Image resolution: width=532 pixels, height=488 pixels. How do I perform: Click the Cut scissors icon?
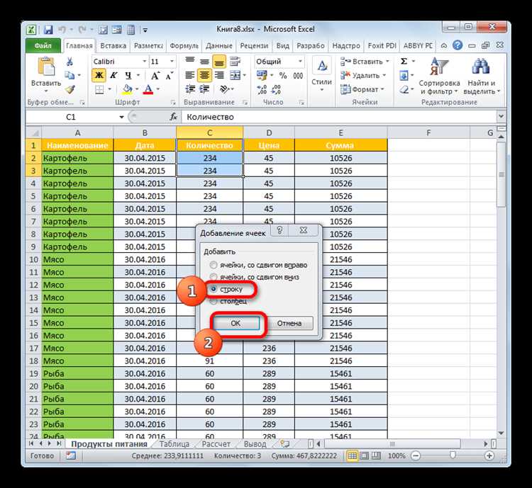(x=70, y=62)
